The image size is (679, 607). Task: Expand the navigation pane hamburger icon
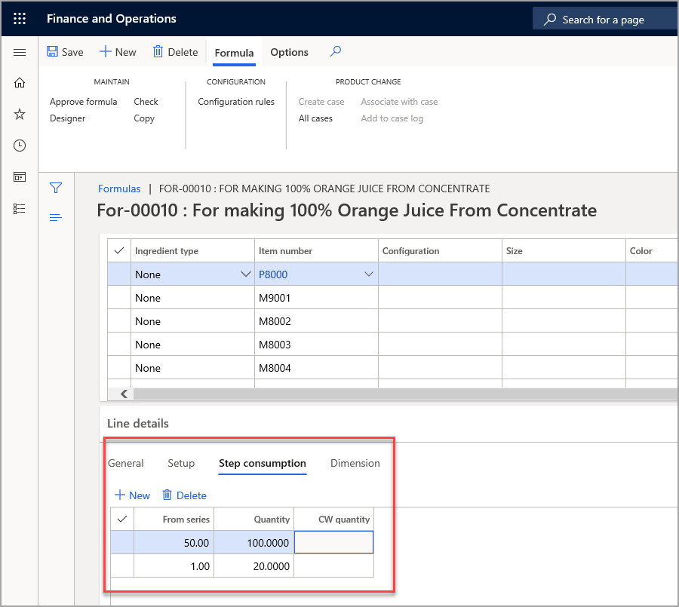(20, 52)
